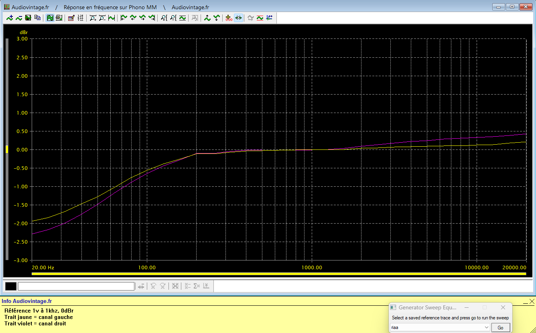Click the 'Trait jaune = canal gauche' text

point(39,317)
